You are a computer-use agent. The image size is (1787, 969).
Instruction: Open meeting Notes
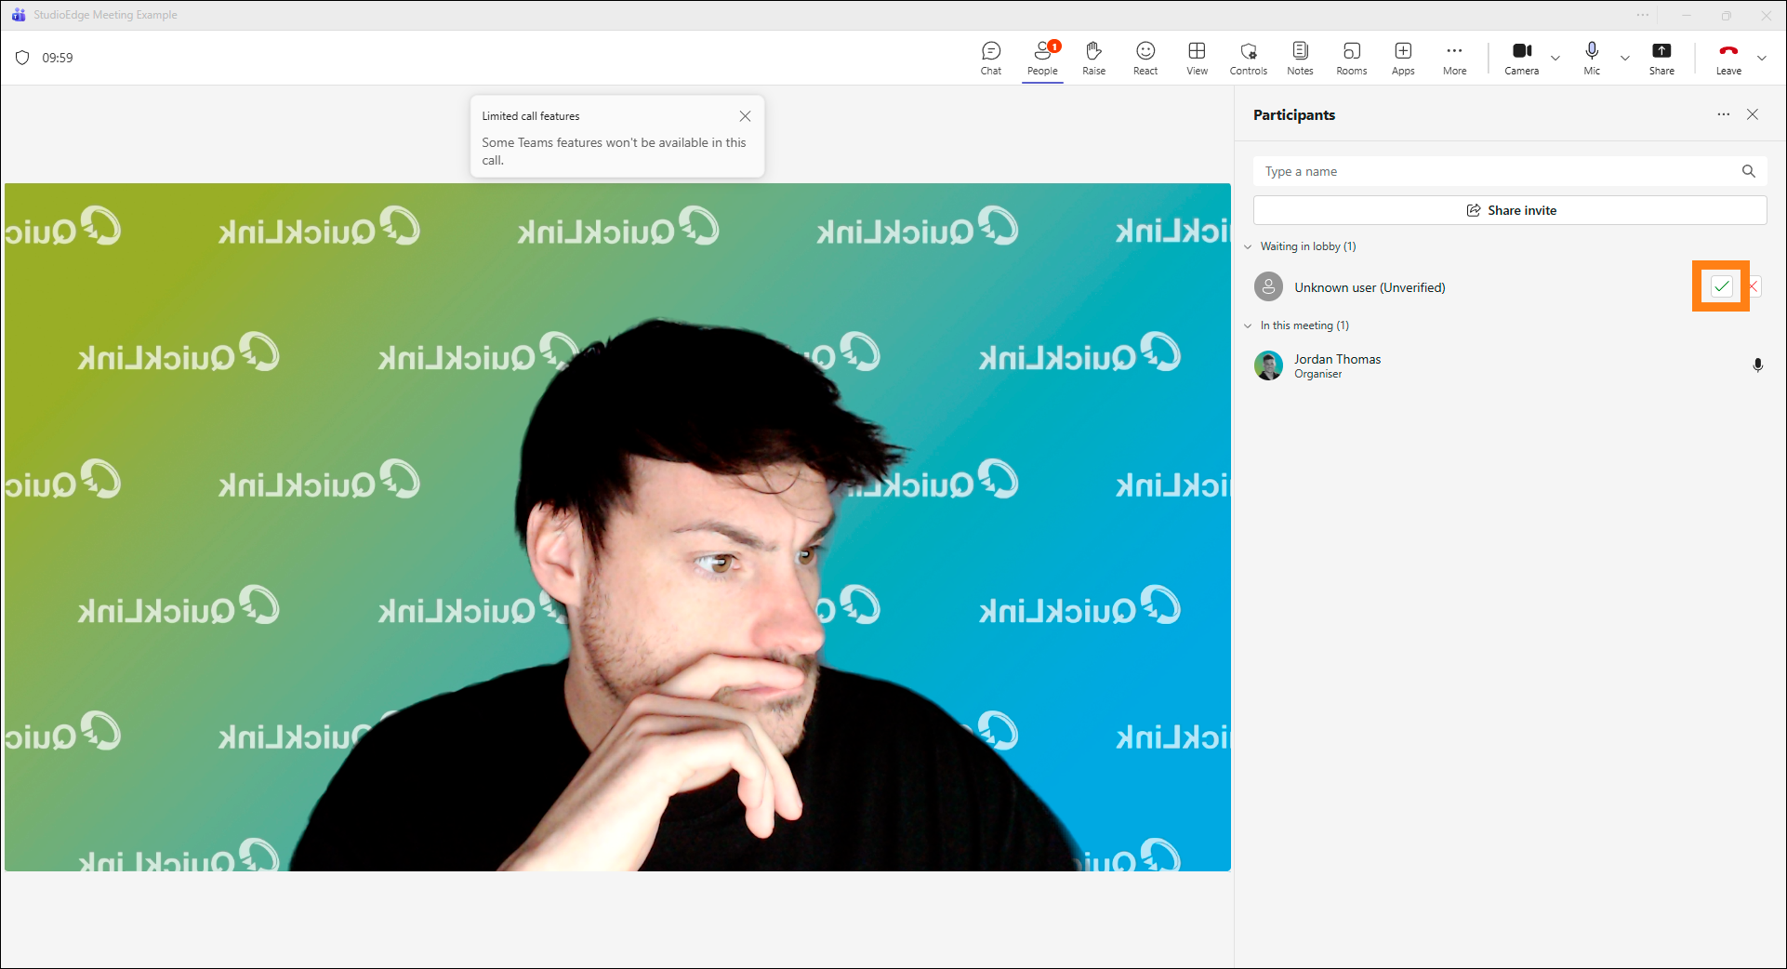(x=1301, y=58)
